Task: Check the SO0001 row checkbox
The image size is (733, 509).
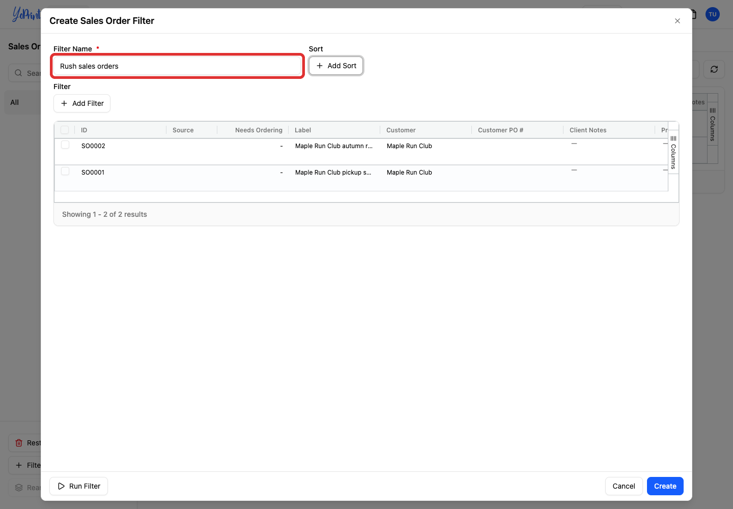Action: [65, 171]
